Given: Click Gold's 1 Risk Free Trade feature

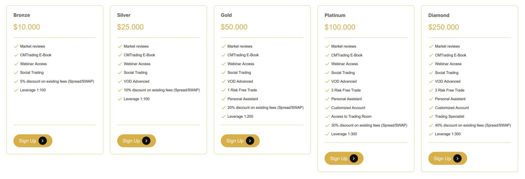Looking at the screenshot, I should point(242,90).
